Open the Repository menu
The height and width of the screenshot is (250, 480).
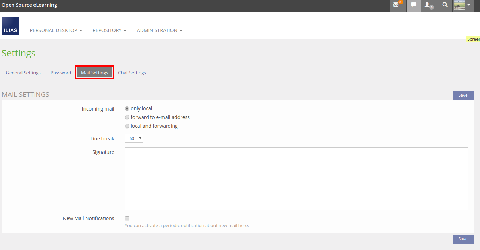pos(109,30)
